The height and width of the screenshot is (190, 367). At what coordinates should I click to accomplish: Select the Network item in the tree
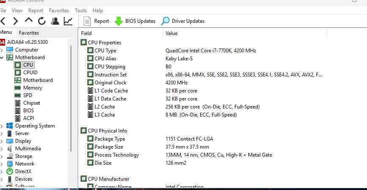[24, 164]
